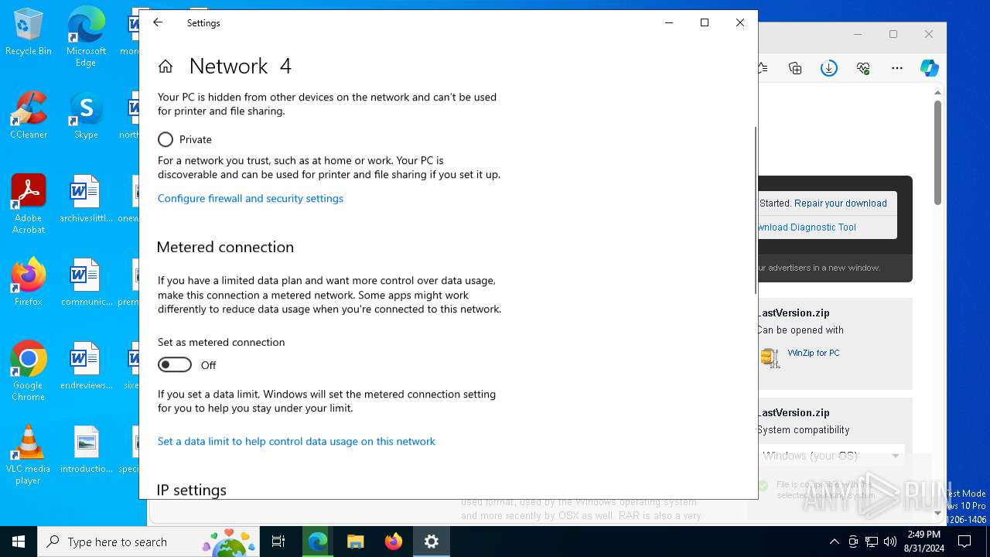Open Configure firewall and security settings link
Viewport: 990px width, 557px height.
251,198
